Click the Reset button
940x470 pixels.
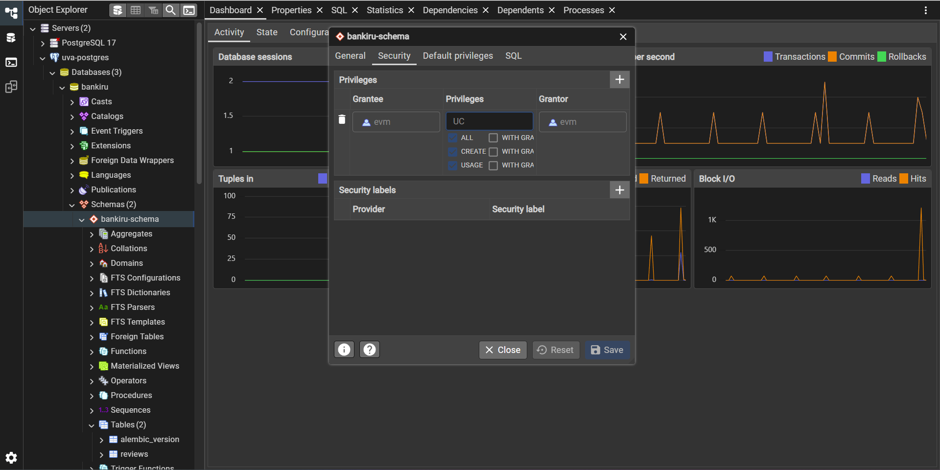point(556,350)
